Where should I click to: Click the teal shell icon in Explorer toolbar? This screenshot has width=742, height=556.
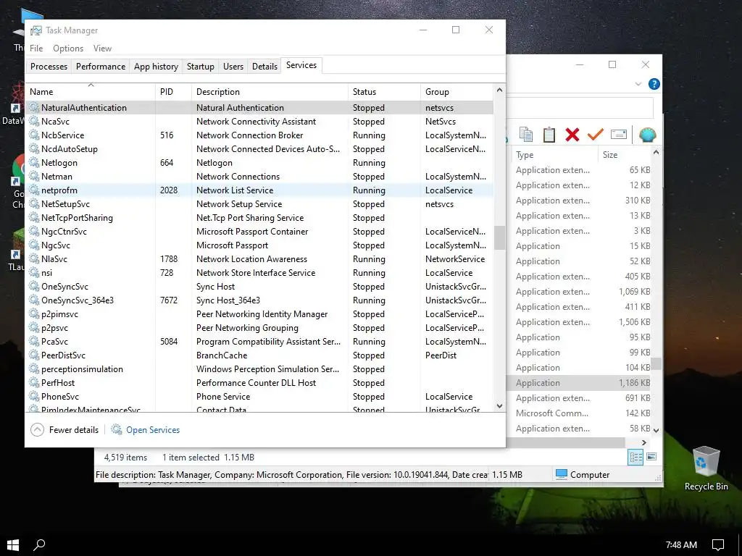click(x=647, y=135)
